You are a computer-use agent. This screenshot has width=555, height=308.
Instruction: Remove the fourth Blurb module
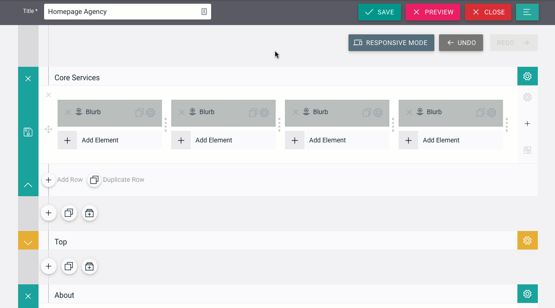(x=408, y=112)
